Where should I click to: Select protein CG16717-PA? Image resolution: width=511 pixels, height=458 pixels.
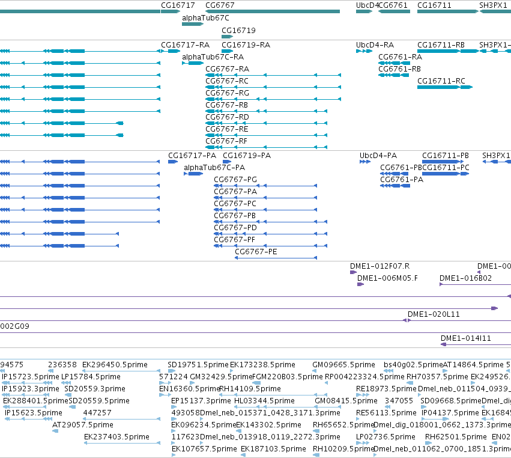click(x=173, y=162)
